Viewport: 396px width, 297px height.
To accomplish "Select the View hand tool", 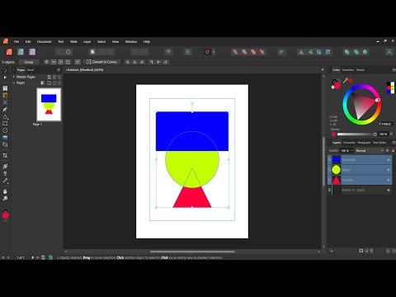I will [5, 191].
